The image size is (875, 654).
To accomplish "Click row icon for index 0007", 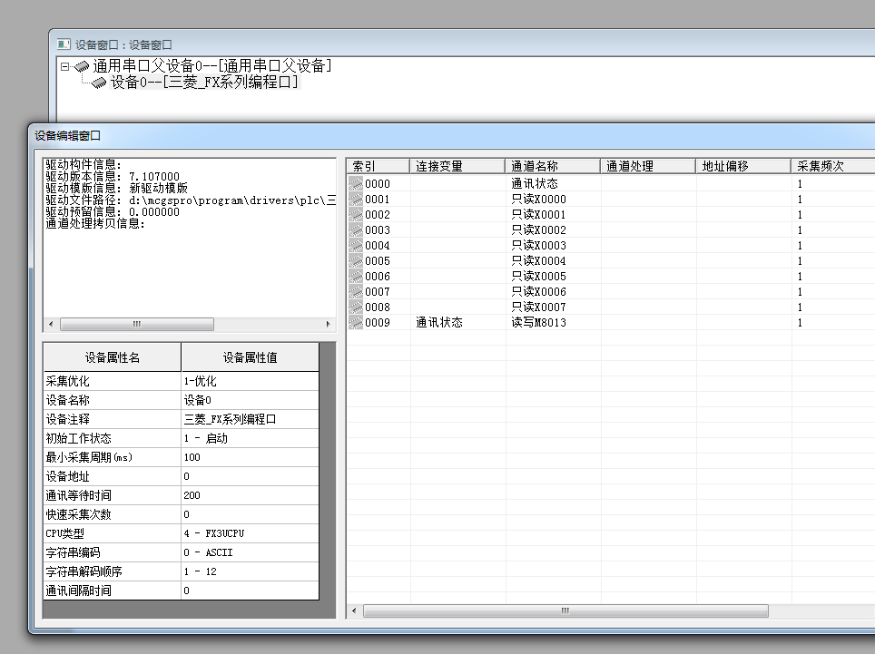I will tap(355, 291).
